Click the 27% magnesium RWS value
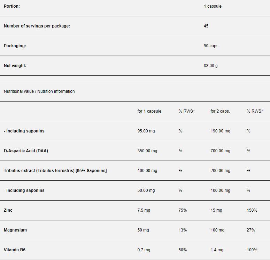 coord(251,230)
